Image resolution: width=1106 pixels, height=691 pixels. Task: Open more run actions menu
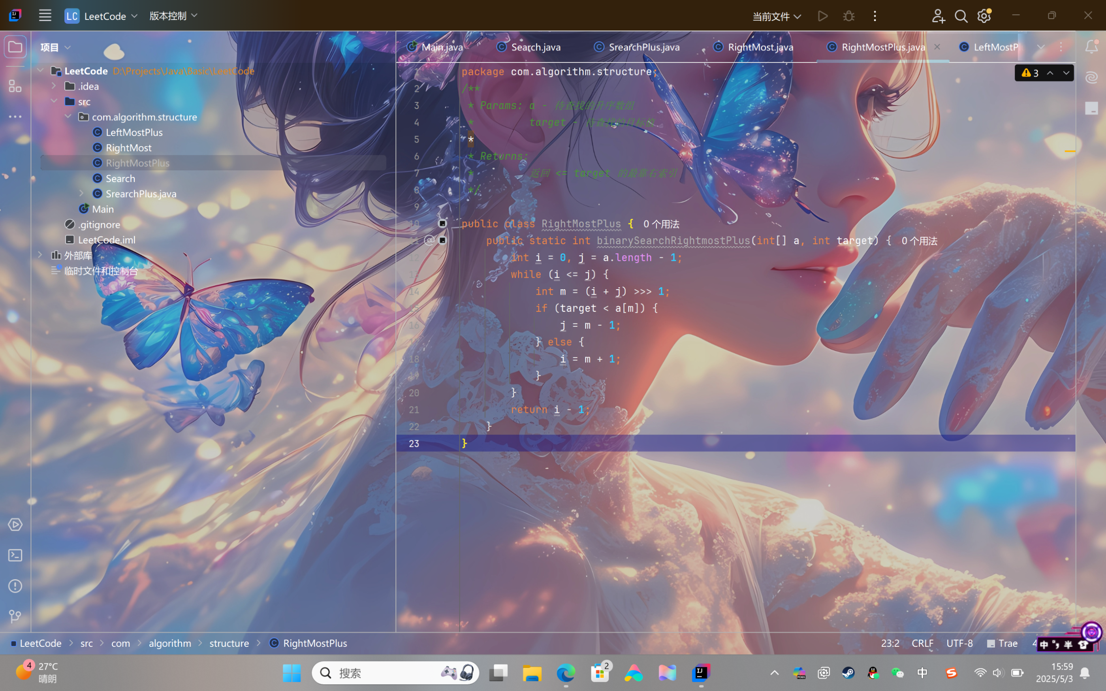pyautogui.click(x=875, y=16)
